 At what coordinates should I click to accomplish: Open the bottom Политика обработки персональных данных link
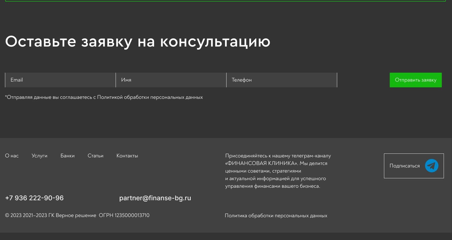(x=276, y=216)
